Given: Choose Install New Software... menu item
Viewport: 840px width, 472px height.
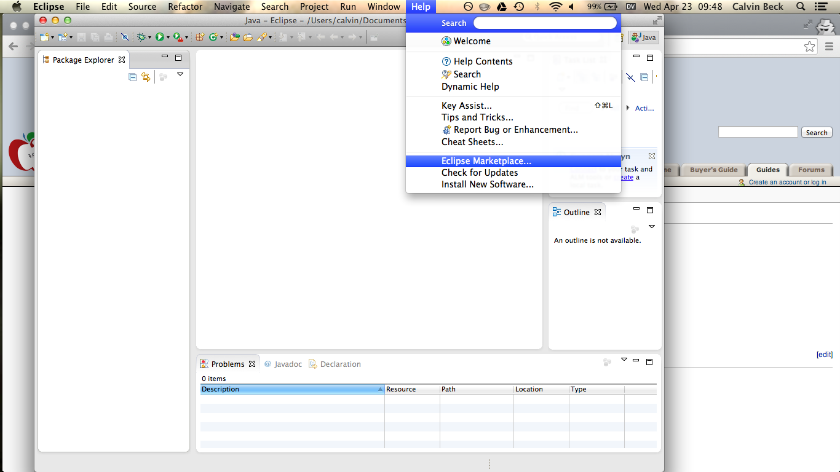Looking at the screenshot, I should [x=513, y=184].
